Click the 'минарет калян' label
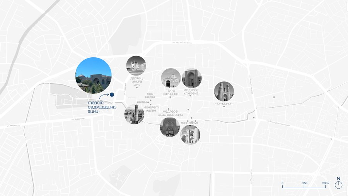This screenshot has height=196, width=348. (151, 109)
